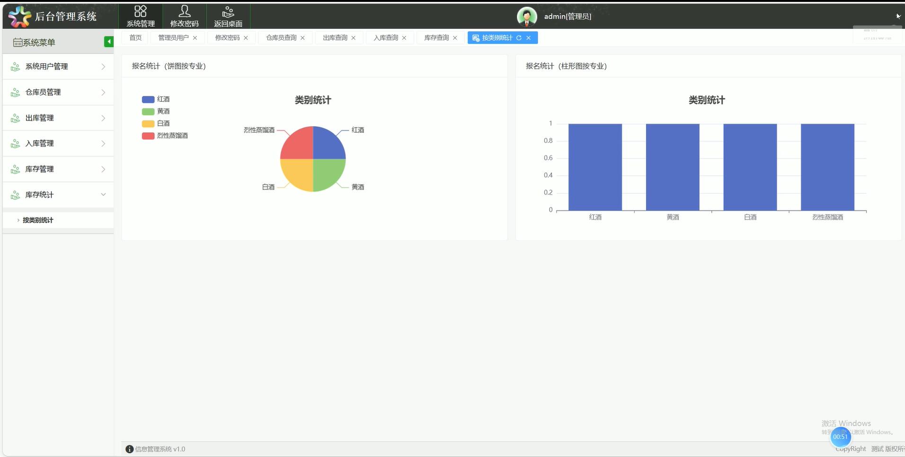Expand the 出库管理 sidebar menu
Viewport: 905px width, 457px height.
pyautogui.click(x=58, y=118)
